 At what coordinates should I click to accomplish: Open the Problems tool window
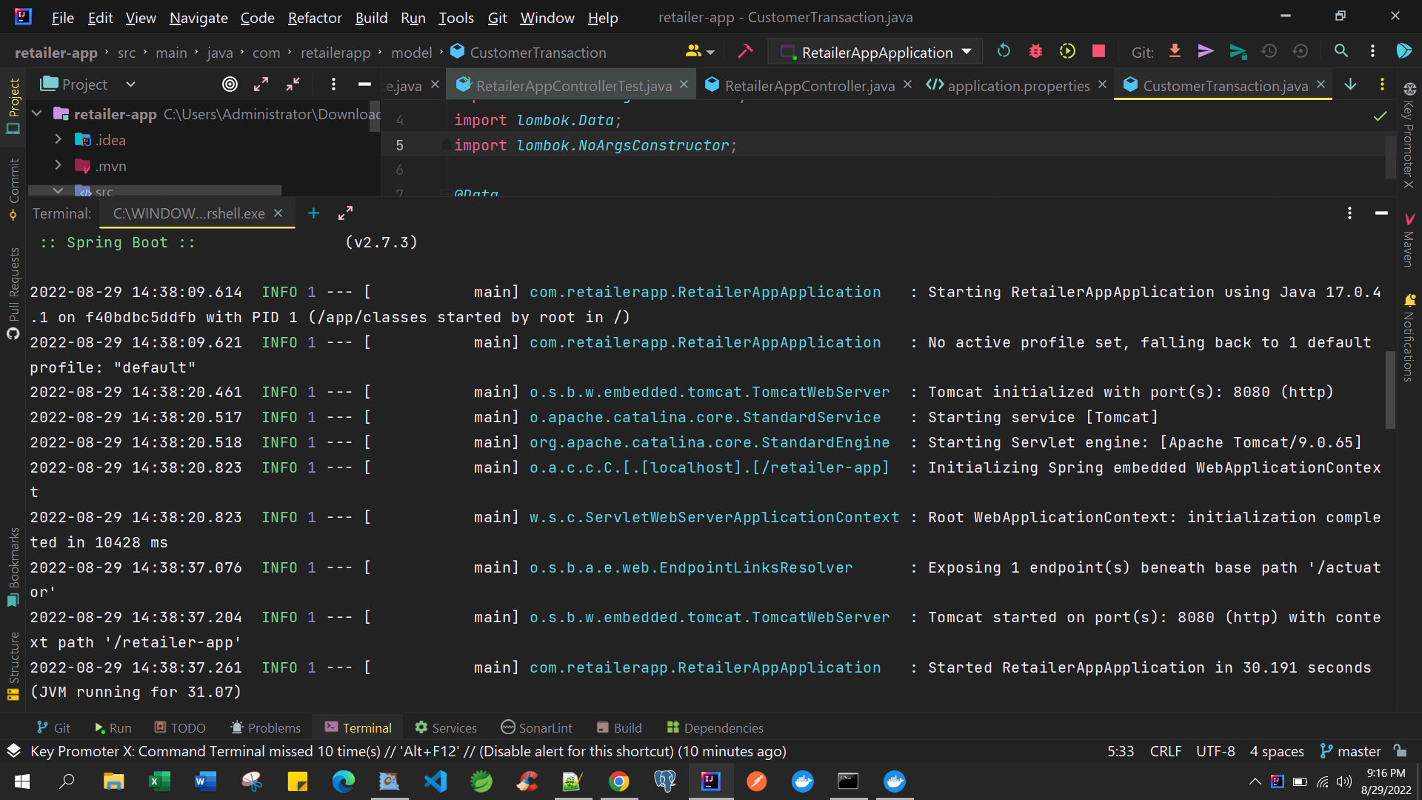[265, 727]
